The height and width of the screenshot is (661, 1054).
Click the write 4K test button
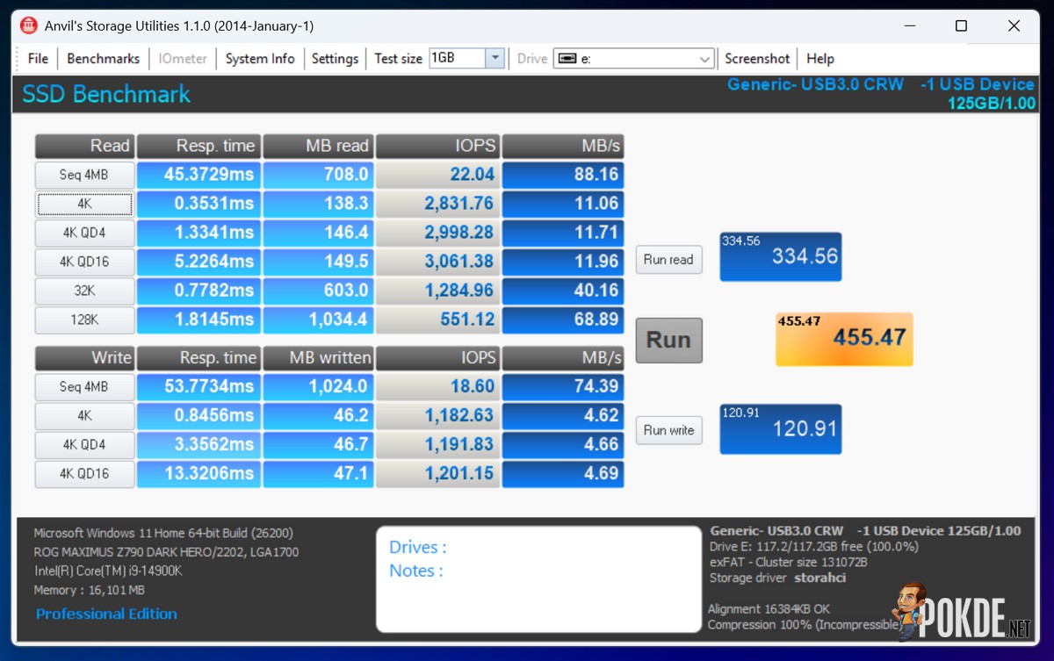click(84, 416)
